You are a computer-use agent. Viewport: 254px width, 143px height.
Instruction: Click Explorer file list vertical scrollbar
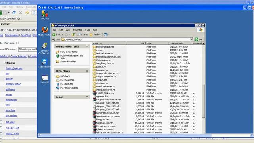204,100
